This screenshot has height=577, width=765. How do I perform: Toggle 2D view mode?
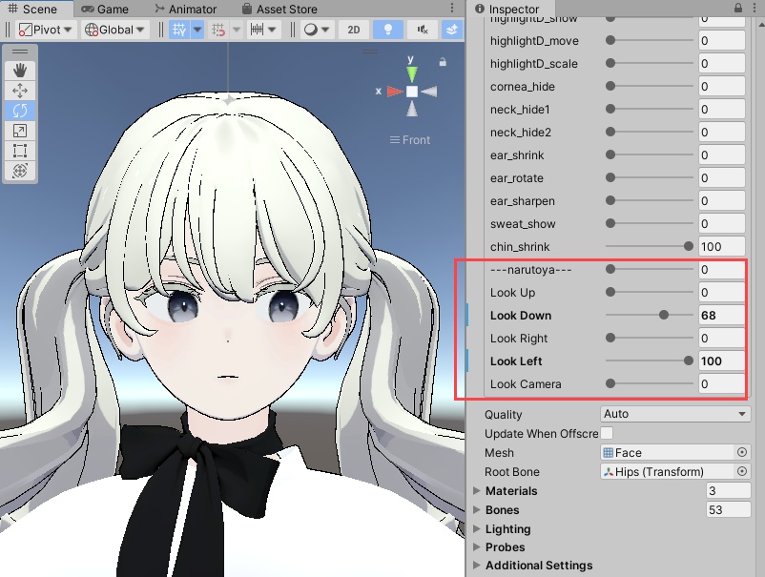pyautogui.click(x=354, y=30)
